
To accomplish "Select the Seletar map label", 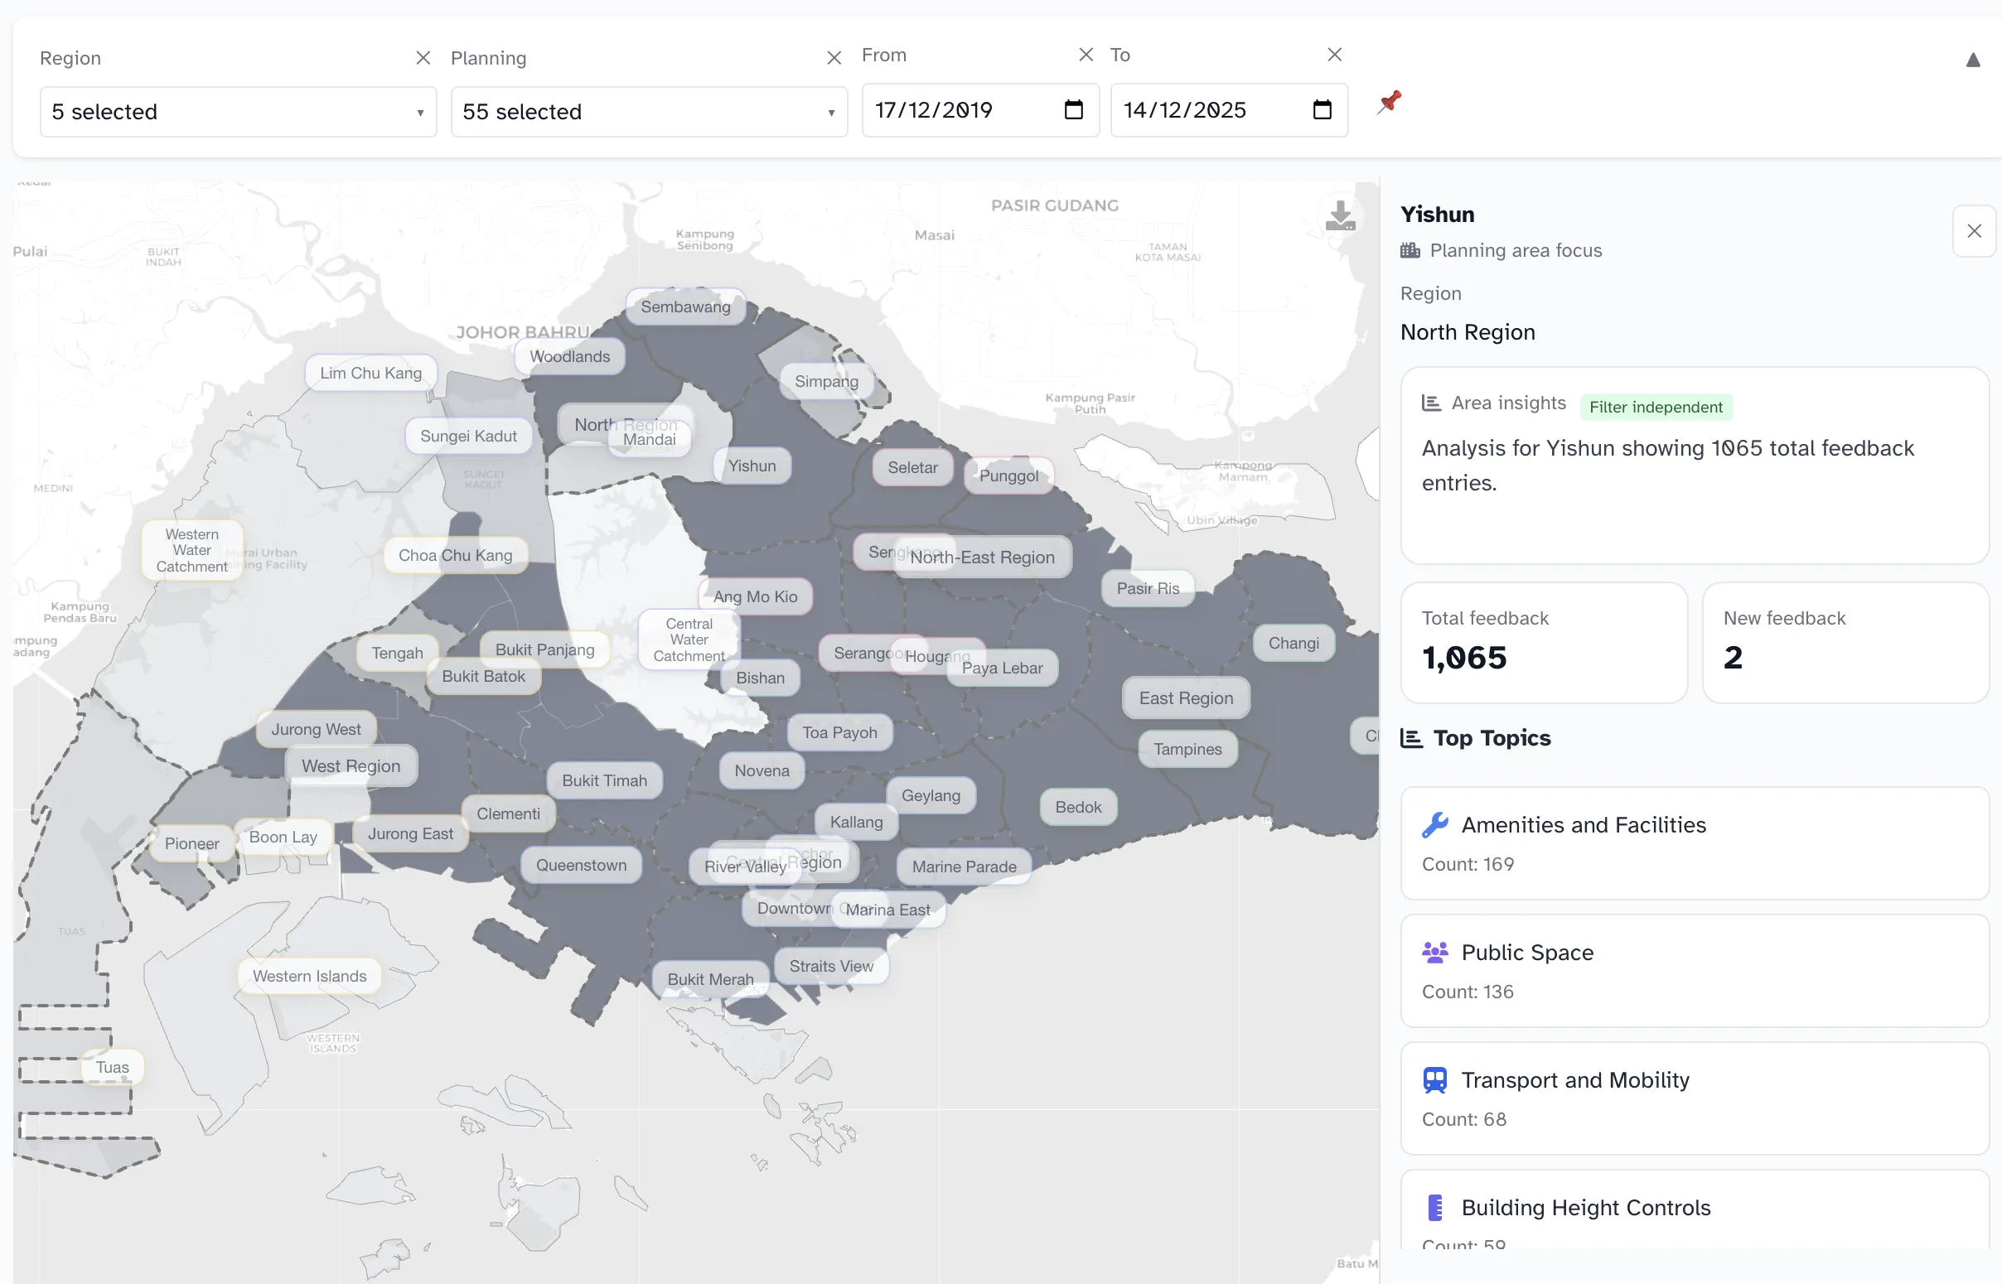I will [x=913, y=468].
